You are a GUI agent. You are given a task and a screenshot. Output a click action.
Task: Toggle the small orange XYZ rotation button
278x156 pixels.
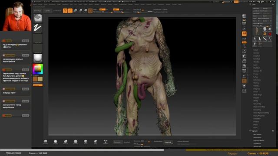[244, 42]
